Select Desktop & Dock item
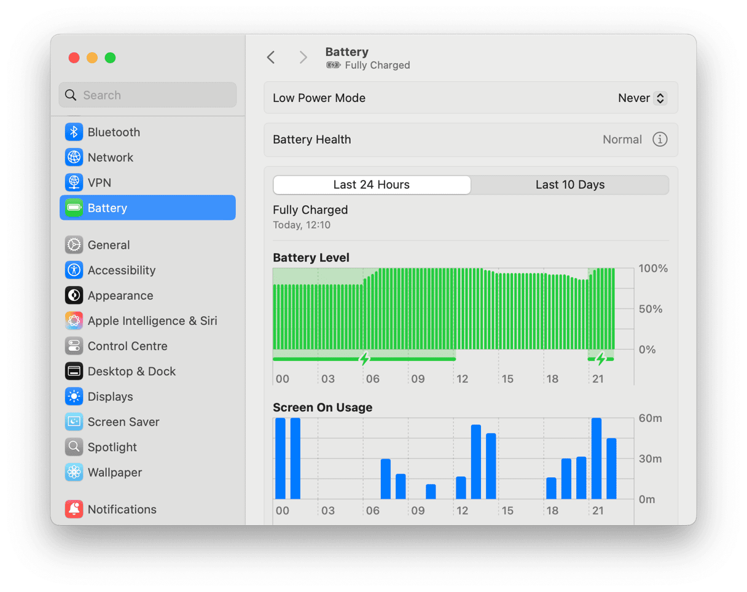 tap(131, 372)
